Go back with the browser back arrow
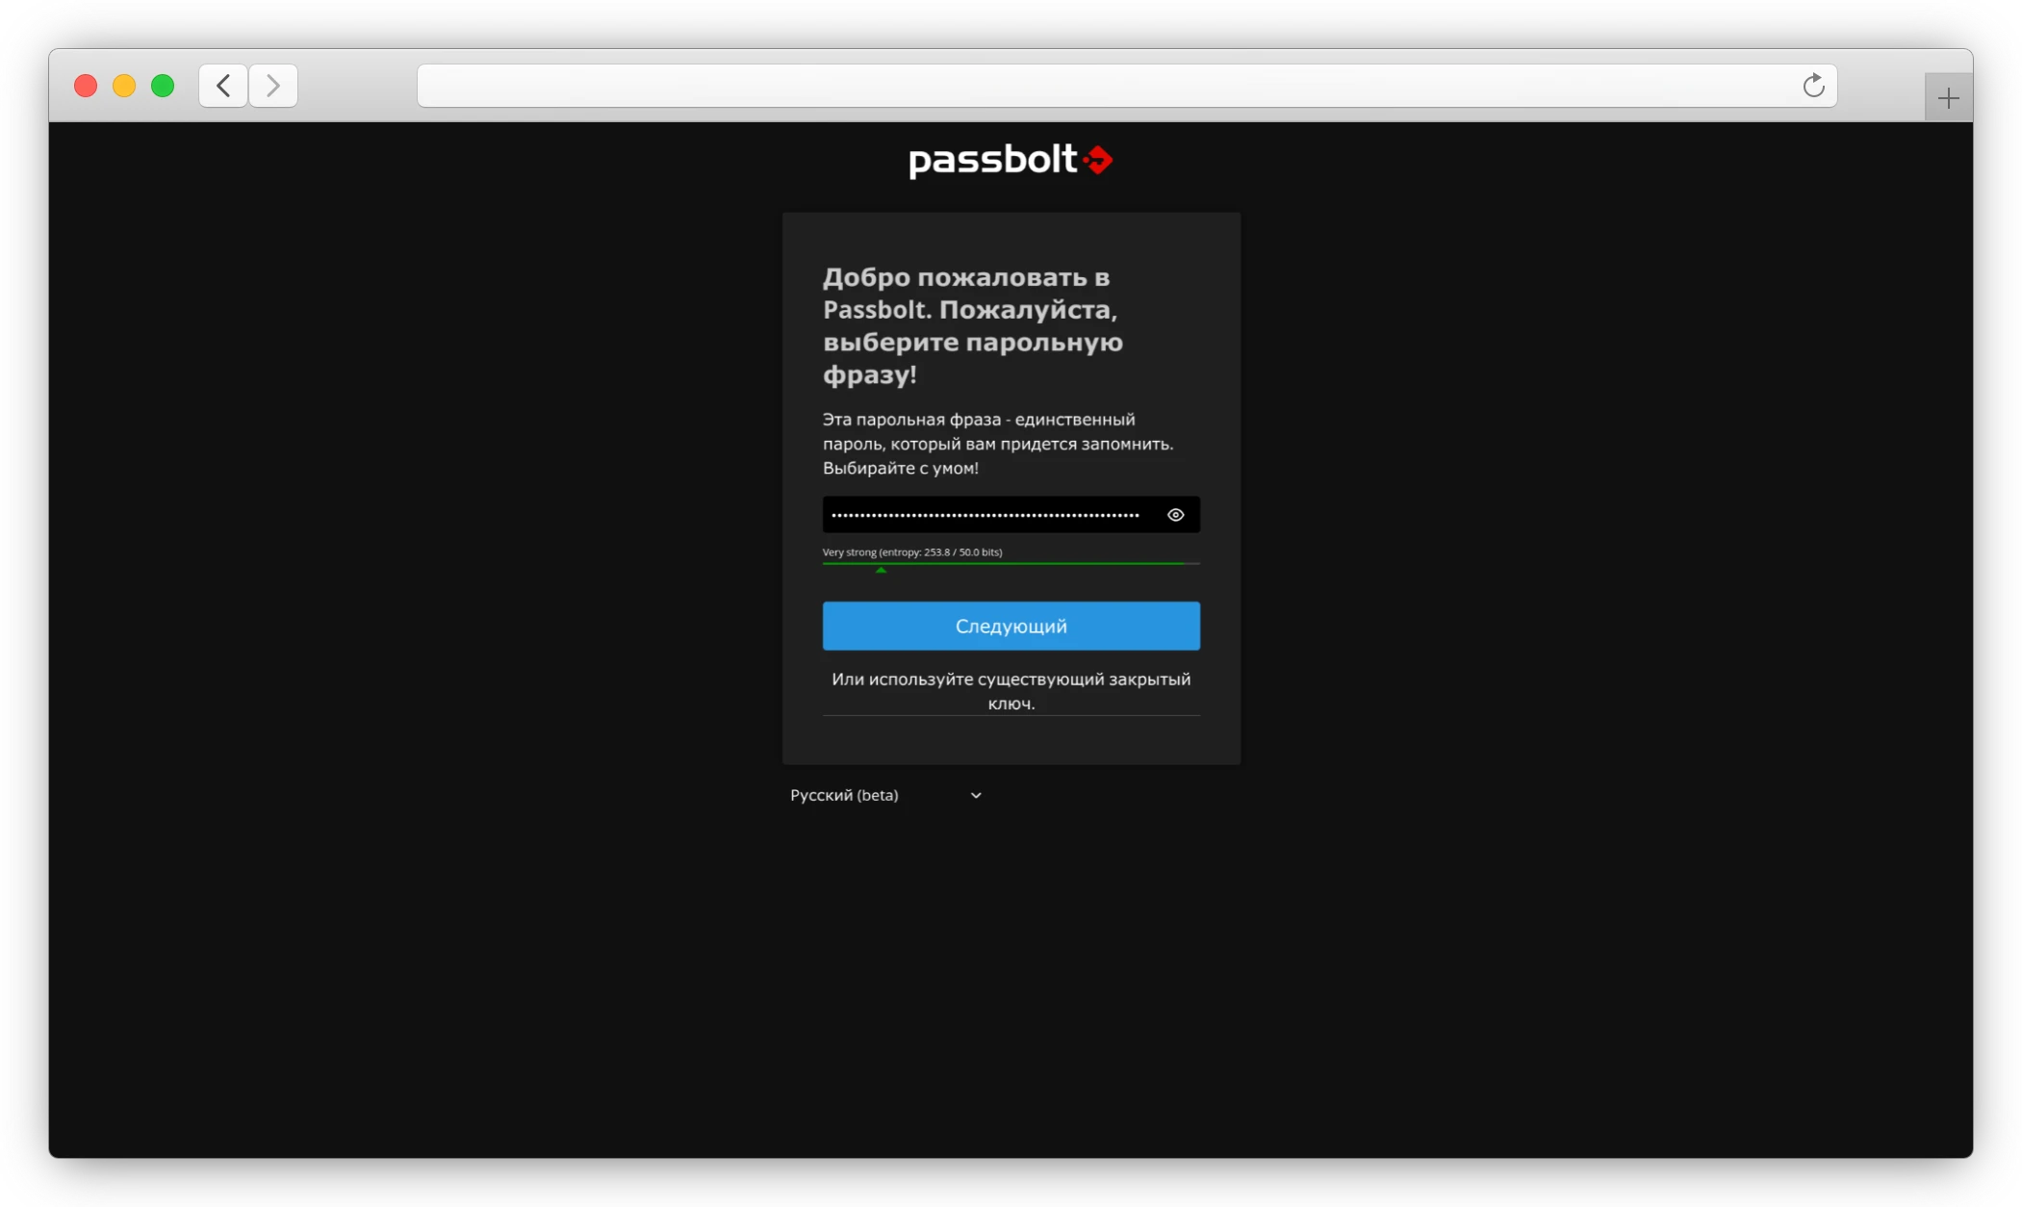The image size is (2022, 1207). click(223, 86)
